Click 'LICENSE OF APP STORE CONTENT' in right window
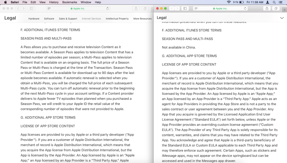This screenshot has height=163, width=287. pyautogui.click(x=189, y=65)
